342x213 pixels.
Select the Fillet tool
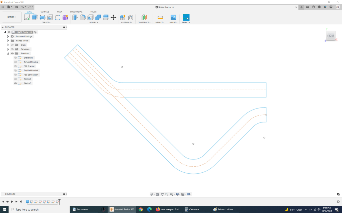pyautogui.click(x=82, y=17)
